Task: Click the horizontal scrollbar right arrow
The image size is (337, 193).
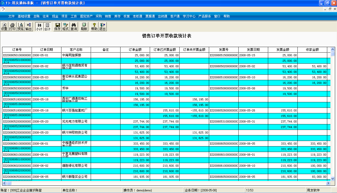Action: (x=328, y=183)
